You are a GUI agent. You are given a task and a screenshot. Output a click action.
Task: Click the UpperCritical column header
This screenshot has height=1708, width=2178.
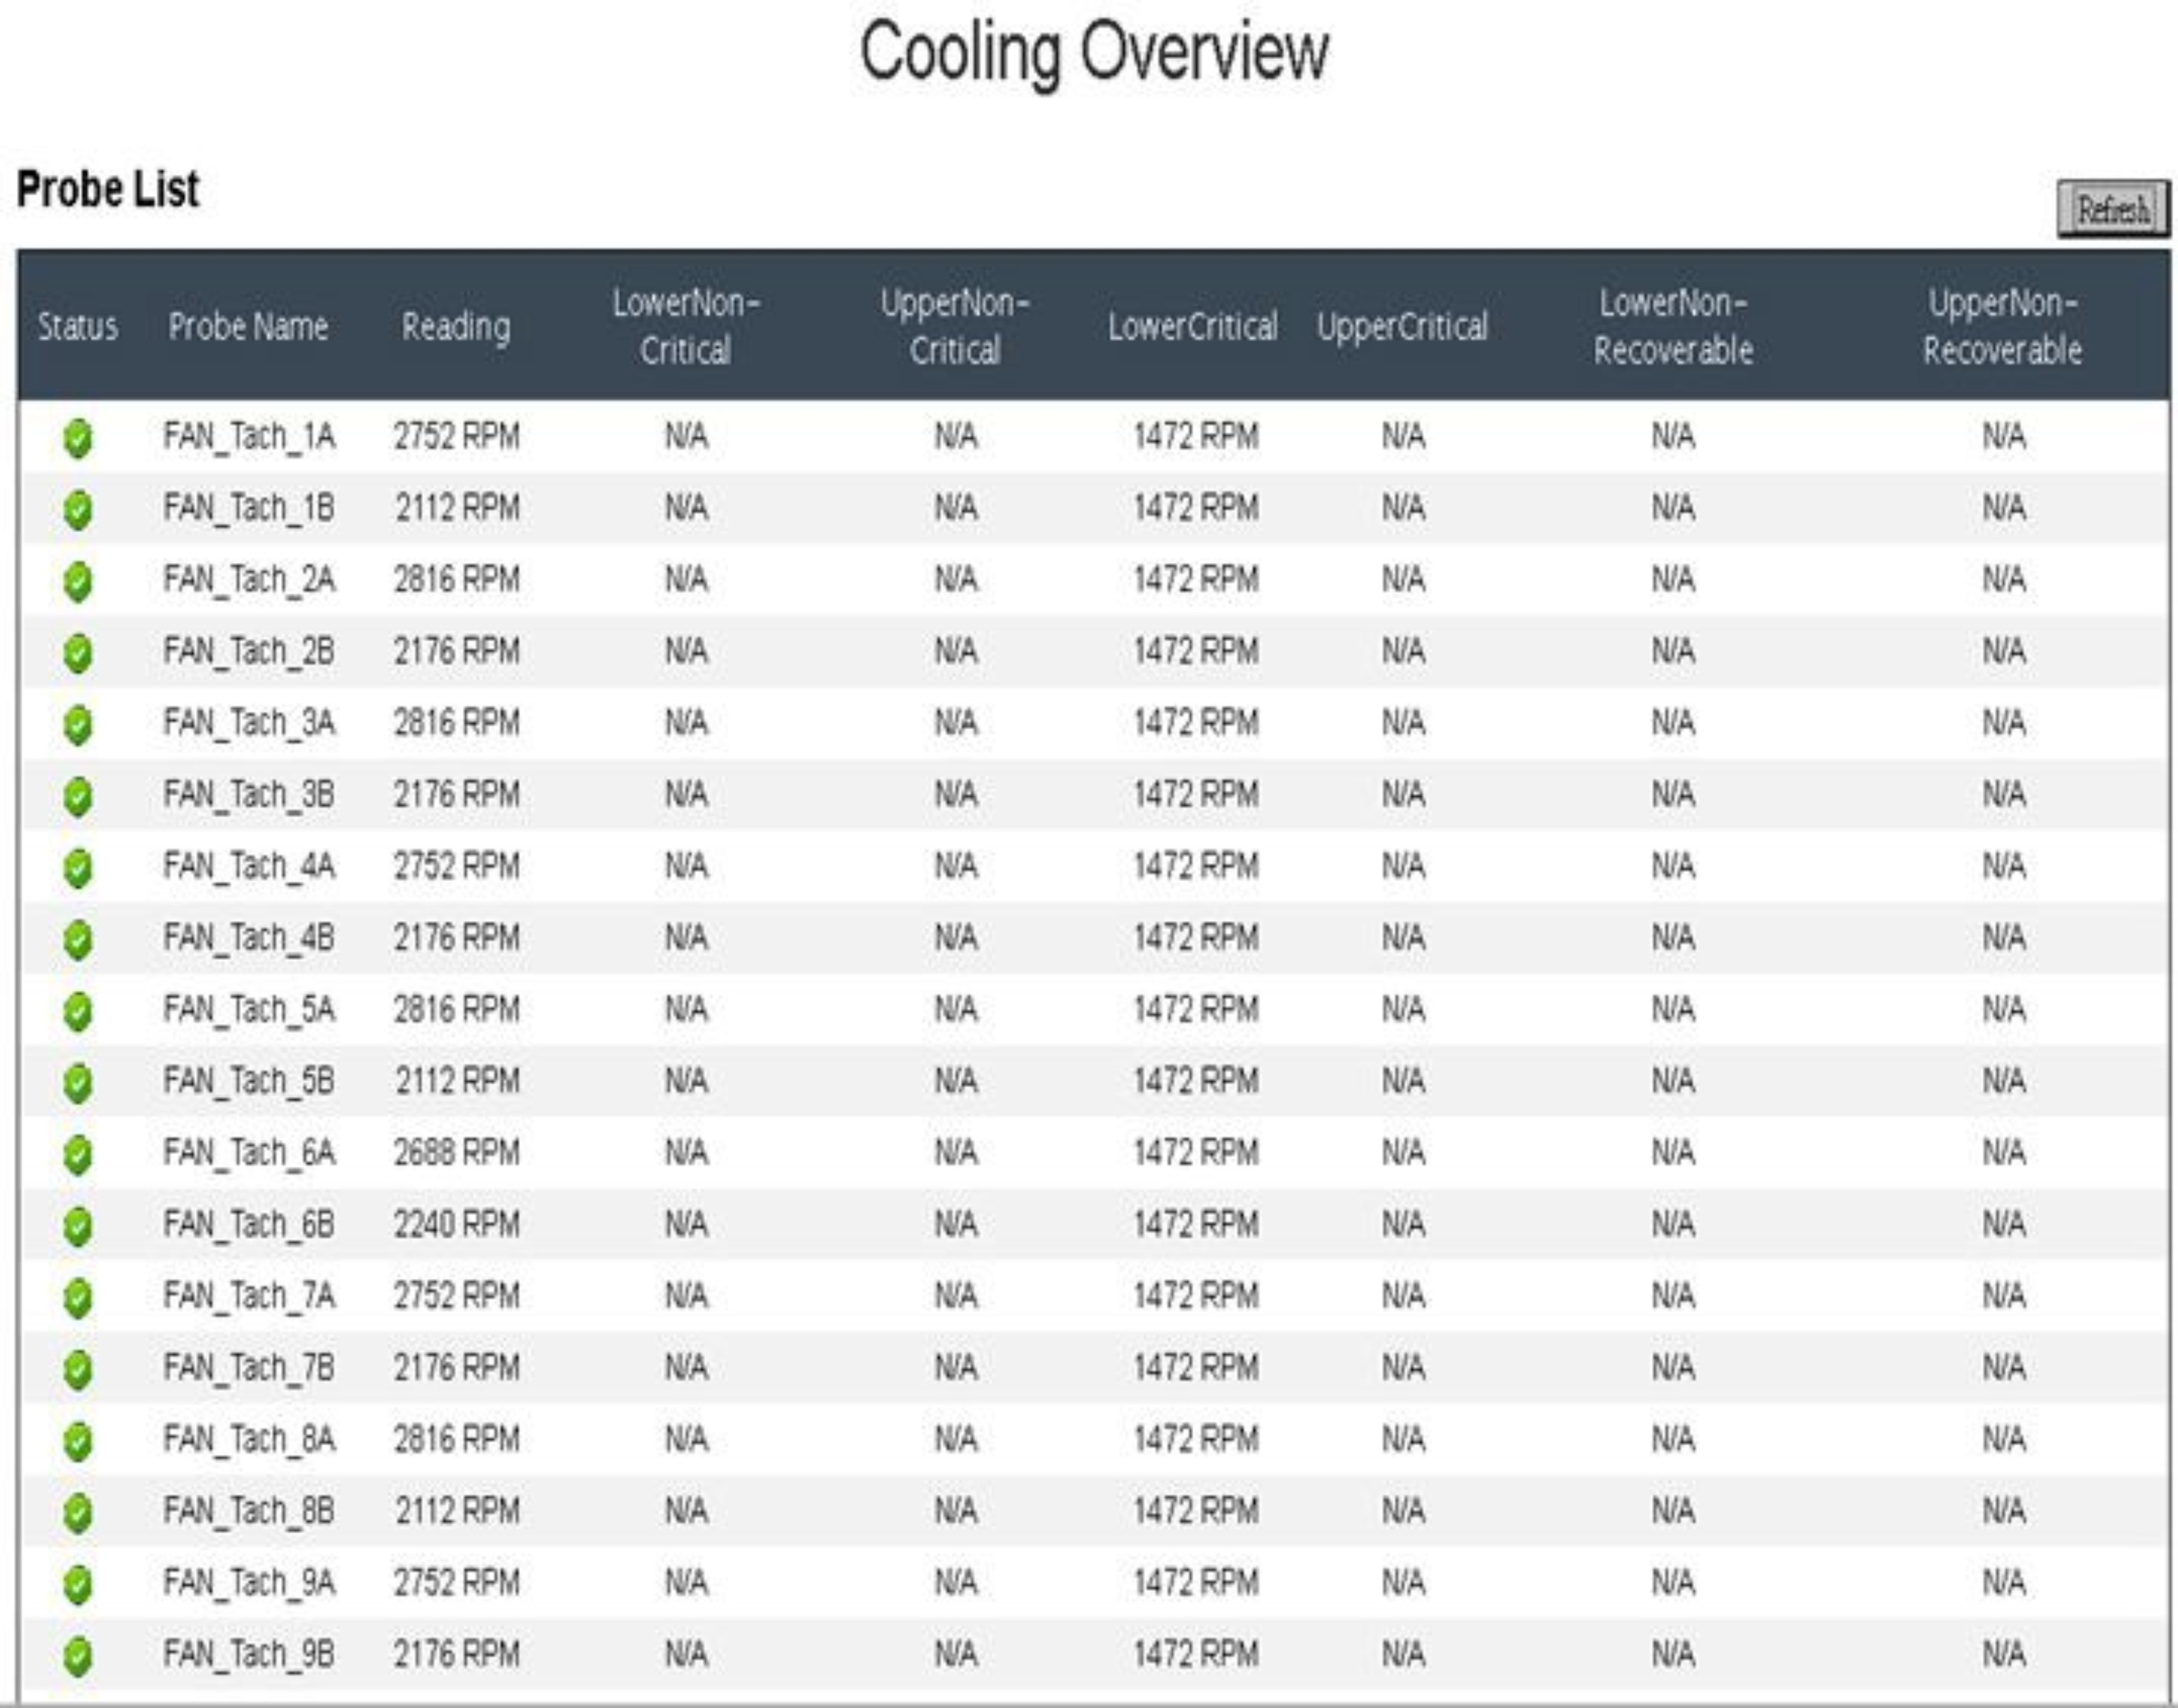(1402, 328)
